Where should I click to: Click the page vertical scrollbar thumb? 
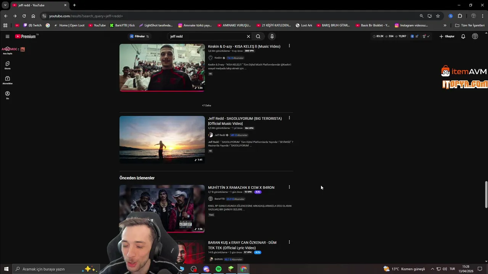pos(486,195)
